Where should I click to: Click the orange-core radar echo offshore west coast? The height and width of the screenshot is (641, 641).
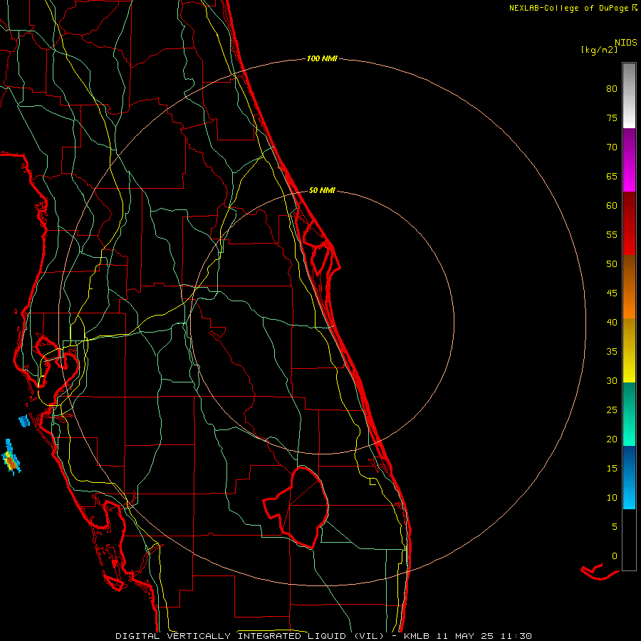click(11, 460)
